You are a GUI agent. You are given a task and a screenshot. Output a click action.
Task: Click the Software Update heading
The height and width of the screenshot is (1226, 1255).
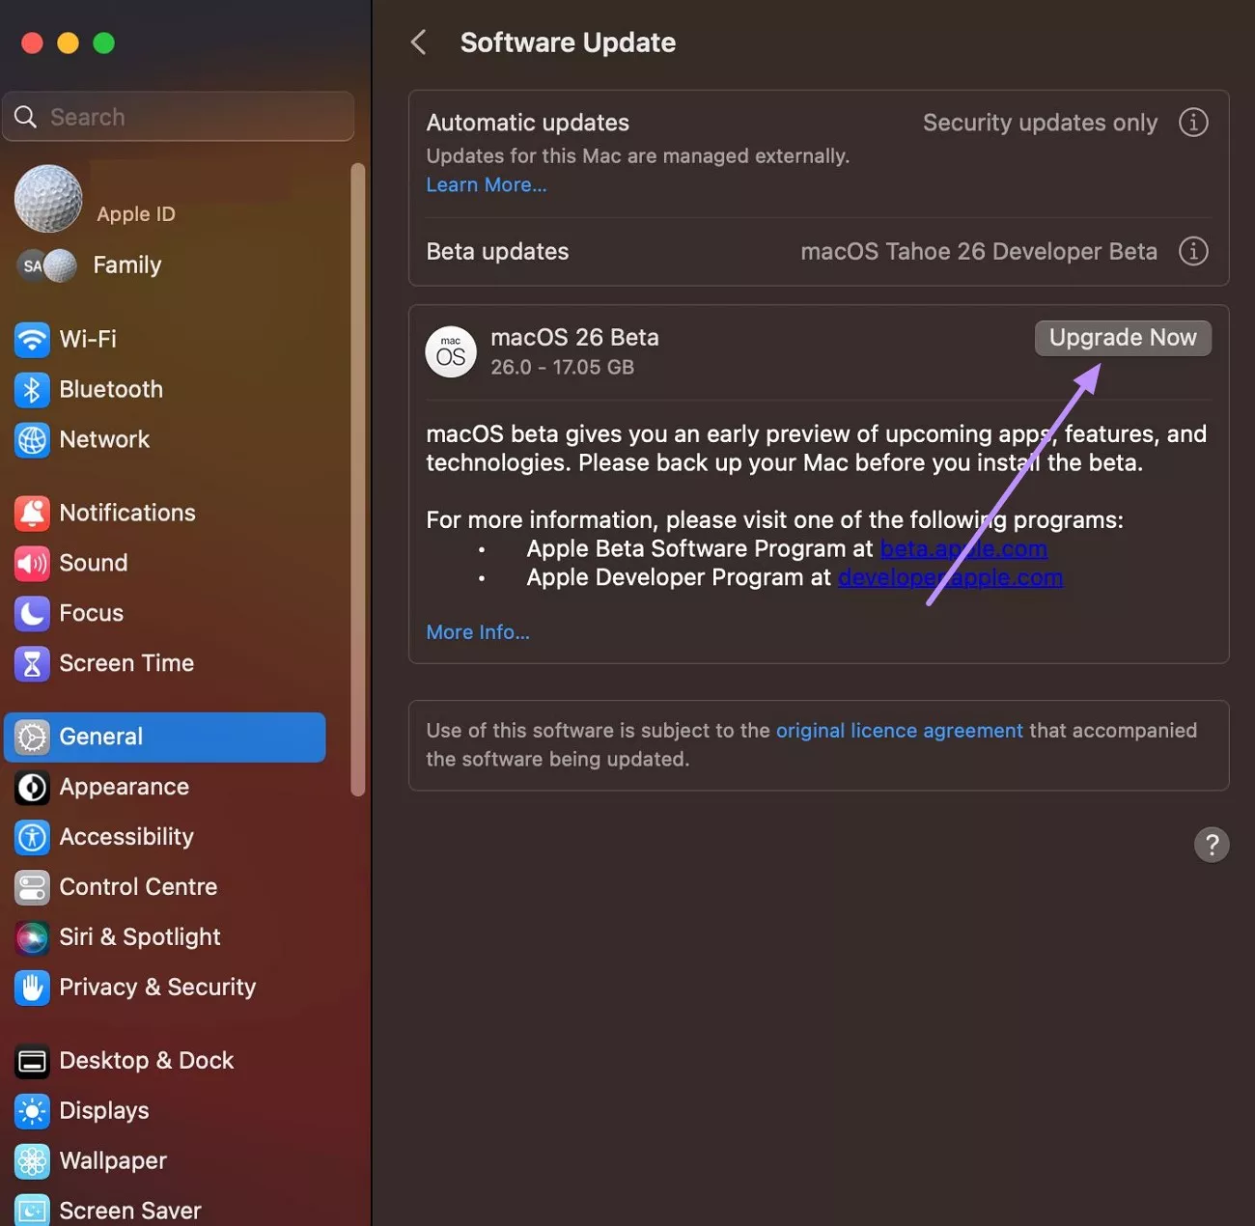[x=568, y=42]
